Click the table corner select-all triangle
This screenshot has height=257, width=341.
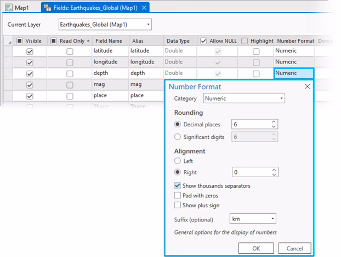click(x=9, y=43)
